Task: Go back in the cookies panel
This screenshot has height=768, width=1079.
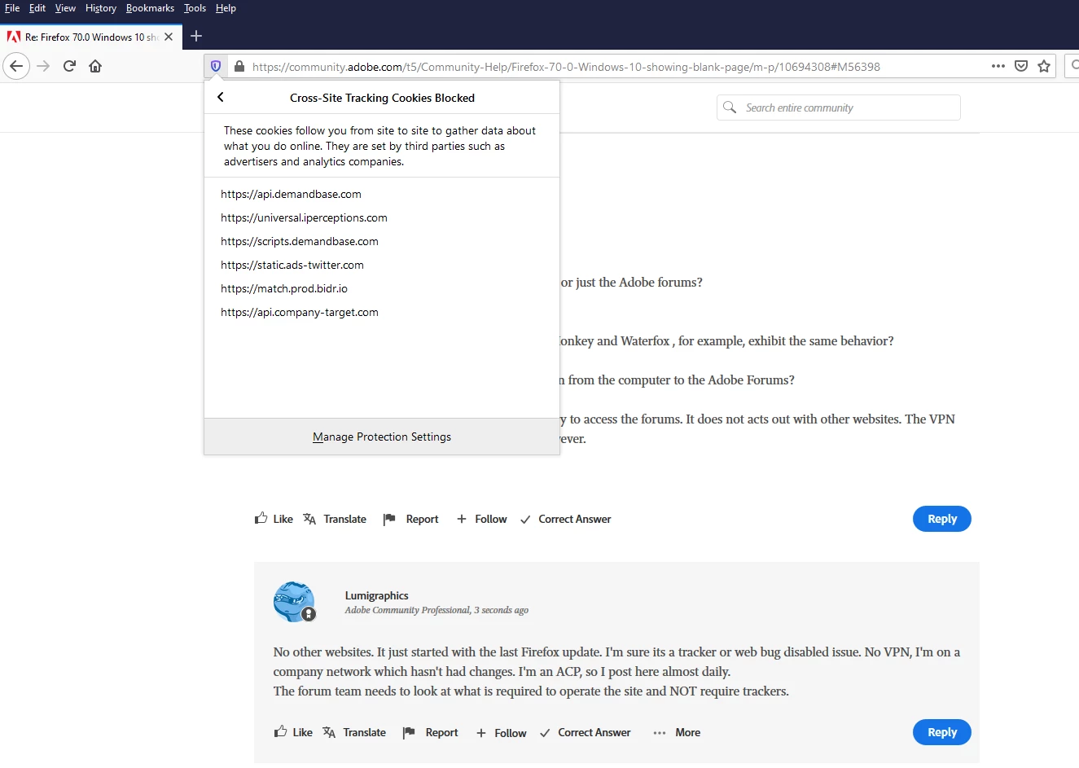Action: [x=220, y=97]
